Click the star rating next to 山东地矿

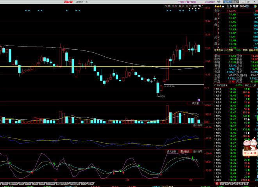tap(219, 6)
